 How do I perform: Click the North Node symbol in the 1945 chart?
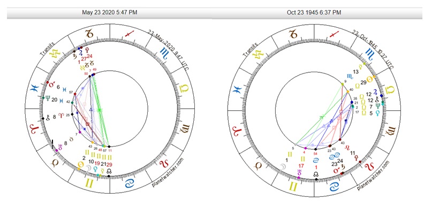click(315, 174)
